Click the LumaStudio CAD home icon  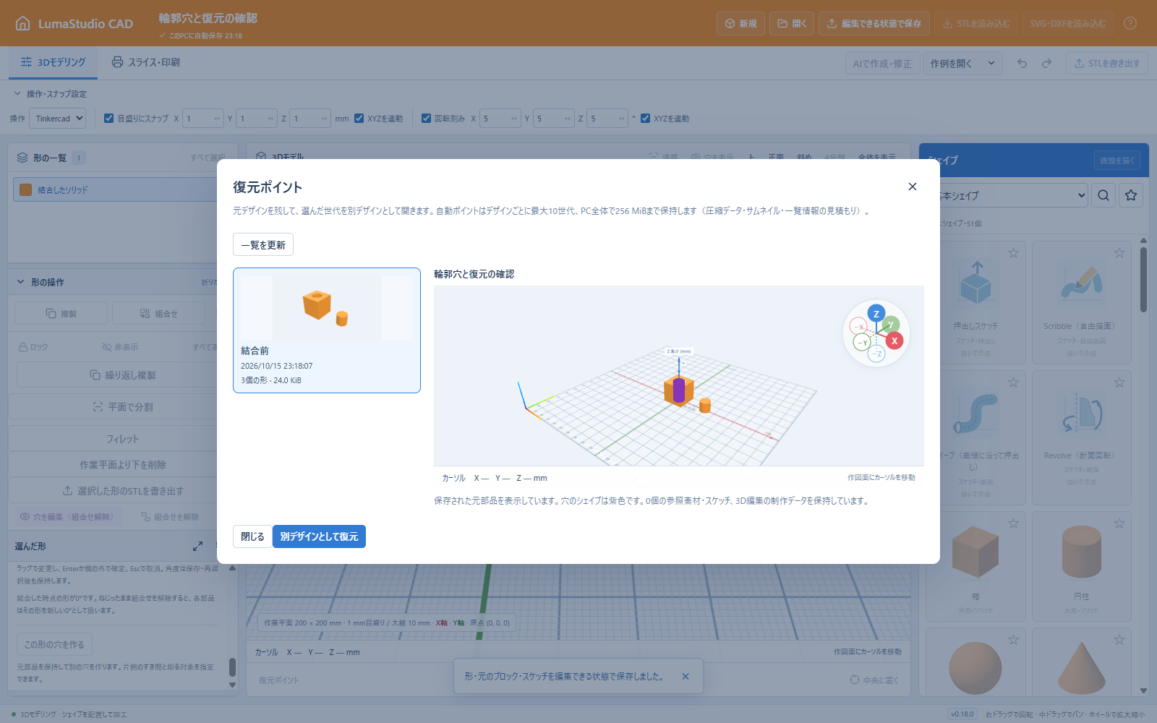23,23
